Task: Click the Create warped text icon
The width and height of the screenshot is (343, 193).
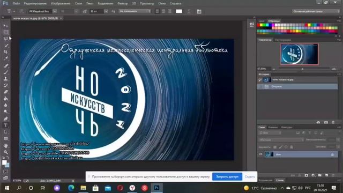Action: coord(189,11)
